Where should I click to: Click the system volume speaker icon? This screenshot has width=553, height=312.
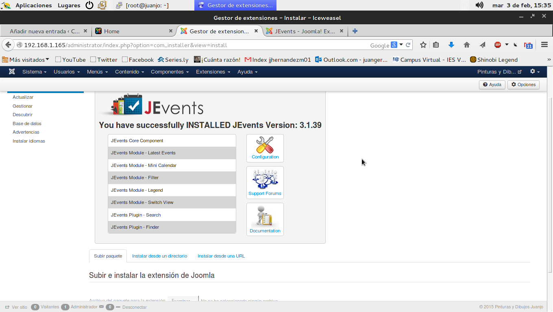(x=479, y=5)
